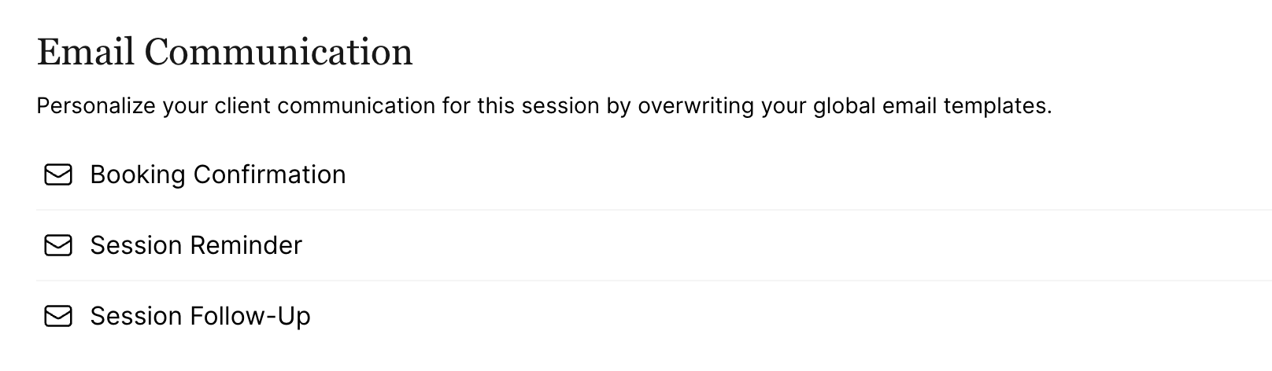Viewport: 1272px width, 371px height.
Task: Edit the Session Reminder label text
Action: pyautogui.click(x=196, y=245)
